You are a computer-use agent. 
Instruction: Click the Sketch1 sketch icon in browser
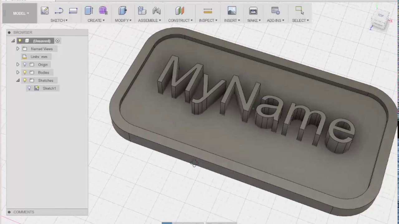[x=36, y=88]
